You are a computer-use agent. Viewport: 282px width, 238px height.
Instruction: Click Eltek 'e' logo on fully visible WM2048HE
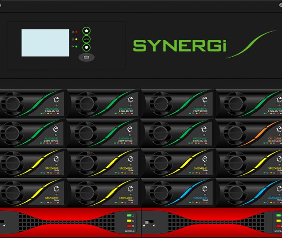(x=204, y=189)
